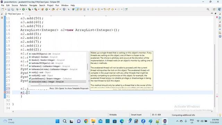
Task: Open the Run dropdown arrow
Action: tap(26, 9)
